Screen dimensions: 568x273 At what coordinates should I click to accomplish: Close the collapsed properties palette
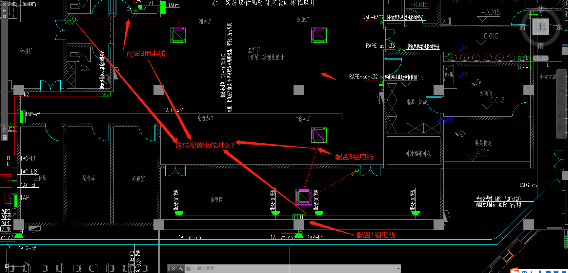click(4, 4)
